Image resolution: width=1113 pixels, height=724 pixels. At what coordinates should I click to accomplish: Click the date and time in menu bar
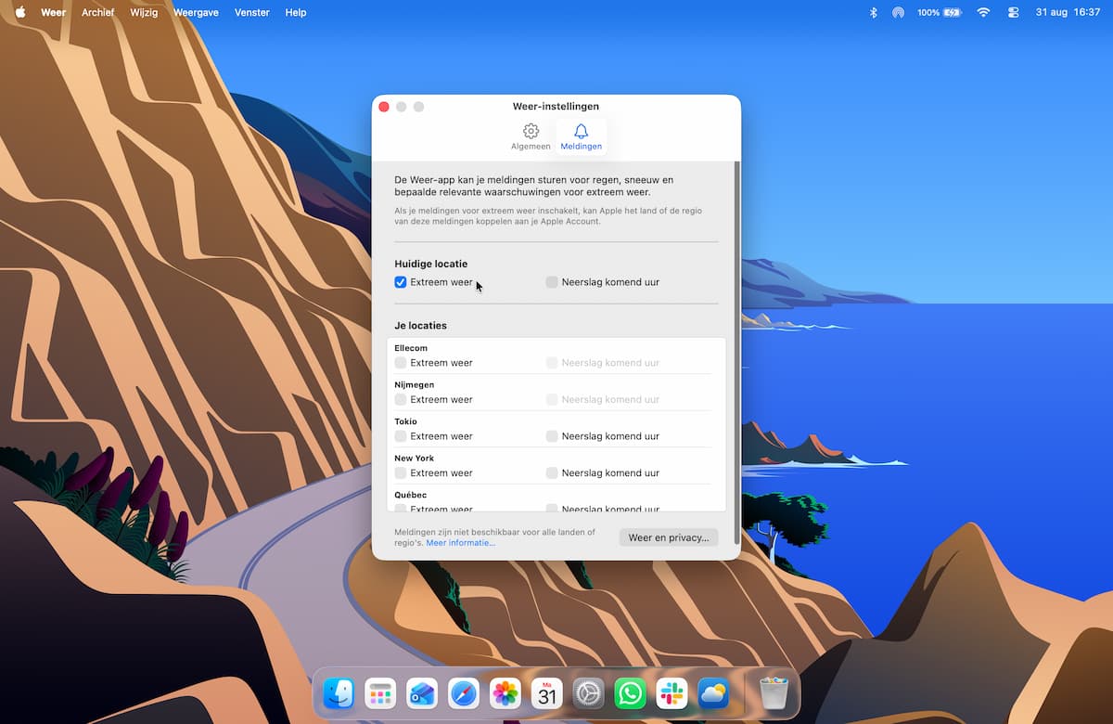pyautogui.click(x=1068, y=12)
